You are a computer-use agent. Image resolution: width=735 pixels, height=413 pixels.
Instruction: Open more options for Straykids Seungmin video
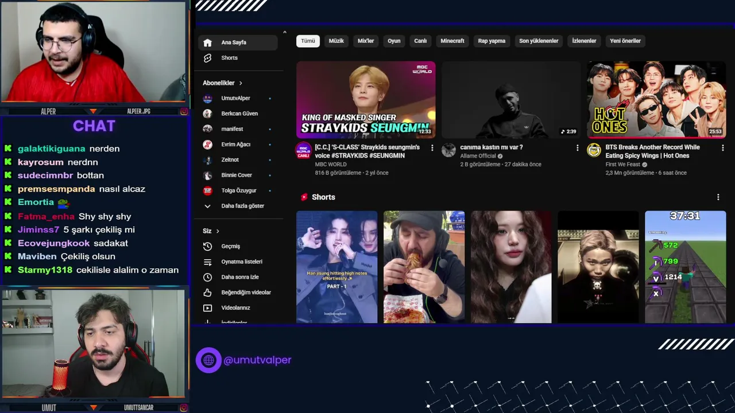[x=432, y=148]
